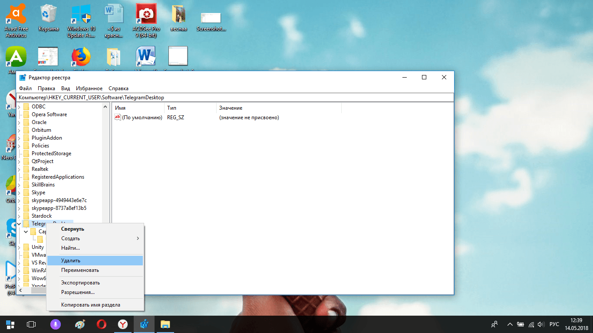Collapse the TelegramDesktop key arrow
Viewport: 593px width, 333px height.
[19, 224]
